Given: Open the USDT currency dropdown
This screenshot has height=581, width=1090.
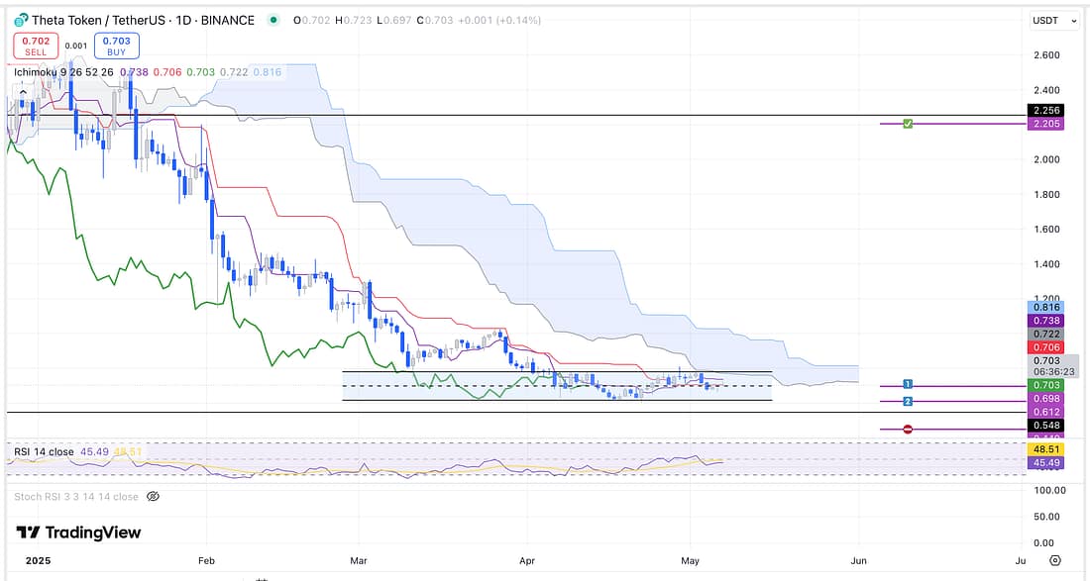Looking at the screenshot, I should (x=1045, y=20).
